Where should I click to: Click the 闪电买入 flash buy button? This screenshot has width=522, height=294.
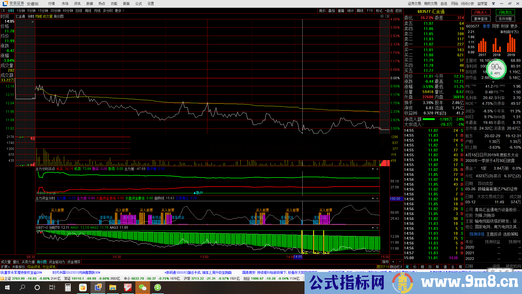coord(481,12)
